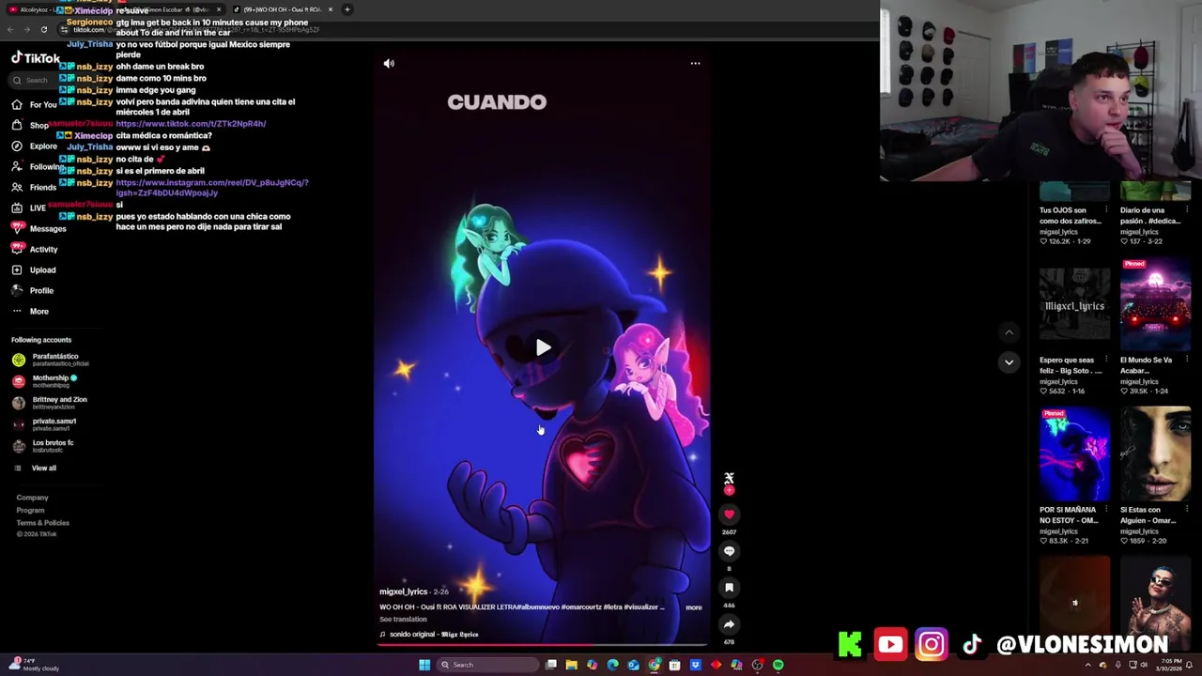1202x676 pixels.
Task: Open the Windows Start menu
Action: point(424,665)
